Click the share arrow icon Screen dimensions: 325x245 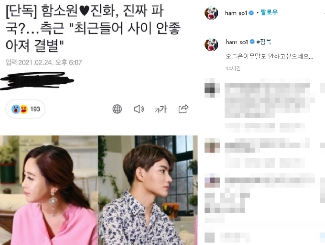tap(184, 109)
